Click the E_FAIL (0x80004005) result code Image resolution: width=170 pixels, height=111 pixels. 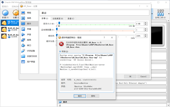pyautogui.click(x=85, y=80)
